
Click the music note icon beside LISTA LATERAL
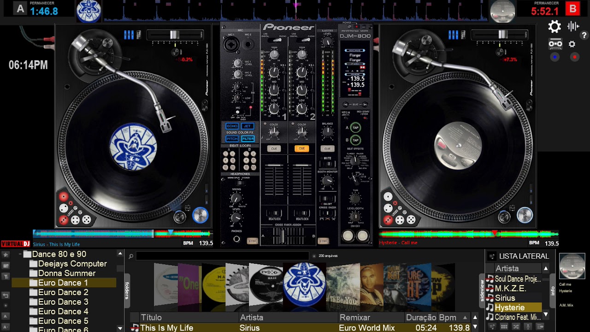[x=492, y=256]
